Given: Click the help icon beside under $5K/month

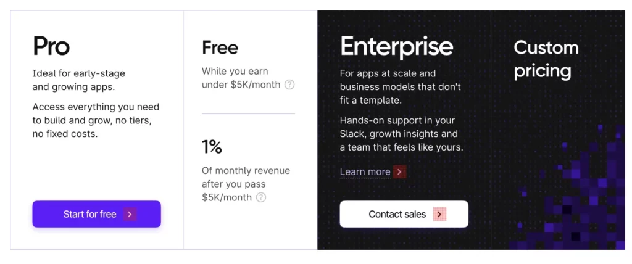Looking at the screenshot, I should click(x=289, y=85).
